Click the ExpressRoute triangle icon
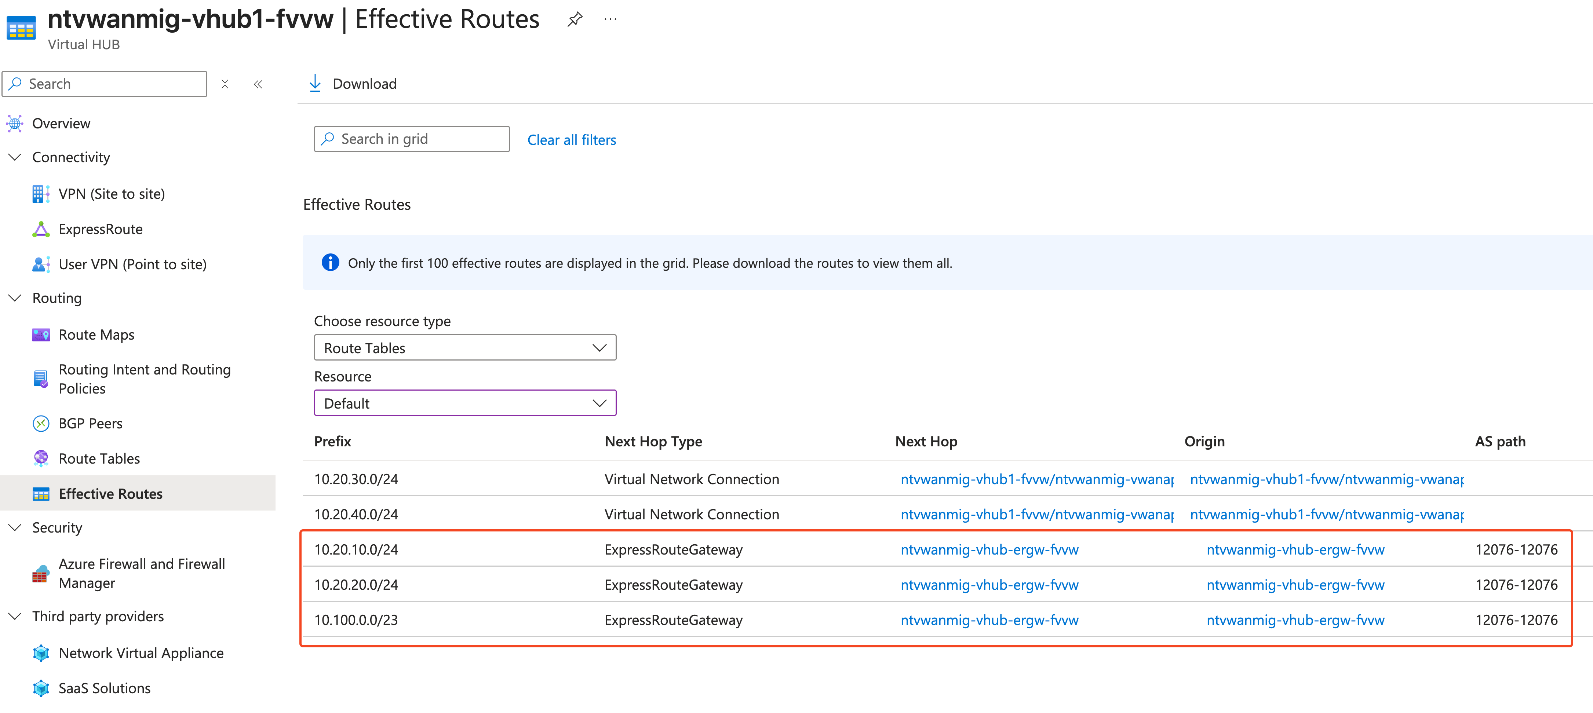Screen dimensions: 1593x713 point(41,230)
